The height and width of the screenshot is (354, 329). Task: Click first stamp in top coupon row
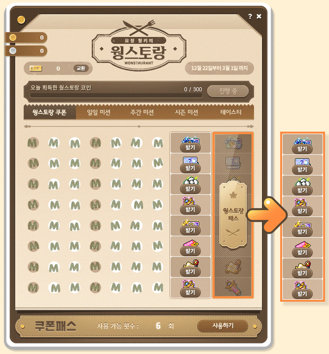click(33, 142)
